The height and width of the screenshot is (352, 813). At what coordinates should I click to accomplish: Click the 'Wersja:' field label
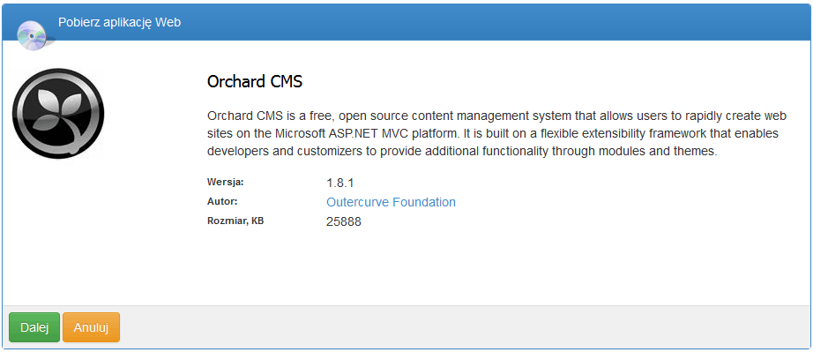point(225,183)
